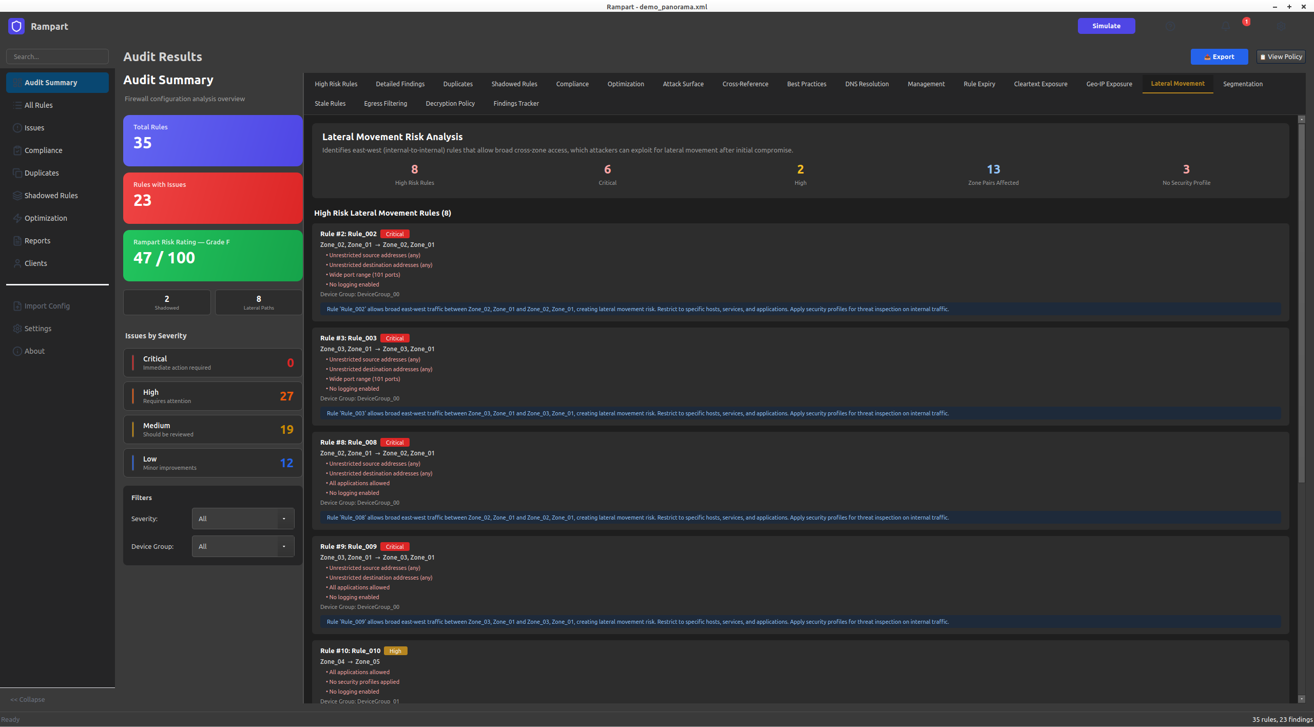
Task: Click the Search input field
Action: [x=57, y=56]
